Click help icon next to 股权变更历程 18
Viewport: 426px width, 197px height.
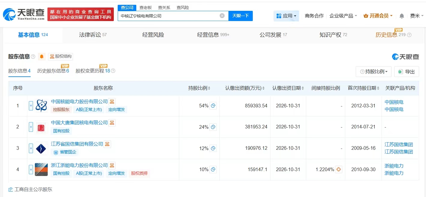pos(113,71)
